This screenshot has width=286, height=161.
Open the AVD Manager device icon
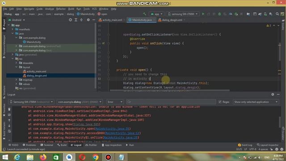tap(265, 14)
